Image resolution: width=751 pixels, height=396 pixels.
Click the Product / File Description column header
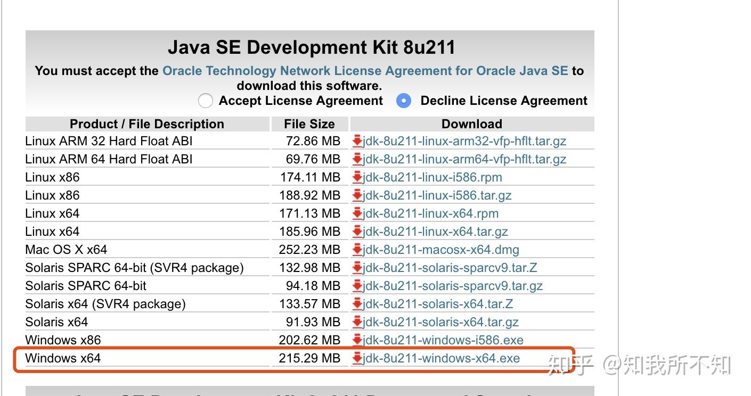[x=147, y=124]
